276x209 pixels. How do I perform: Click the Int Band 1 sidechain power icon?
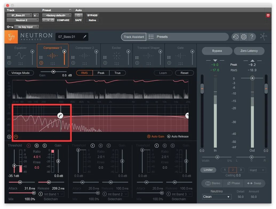pyautogui.click(x=41, y=194)
